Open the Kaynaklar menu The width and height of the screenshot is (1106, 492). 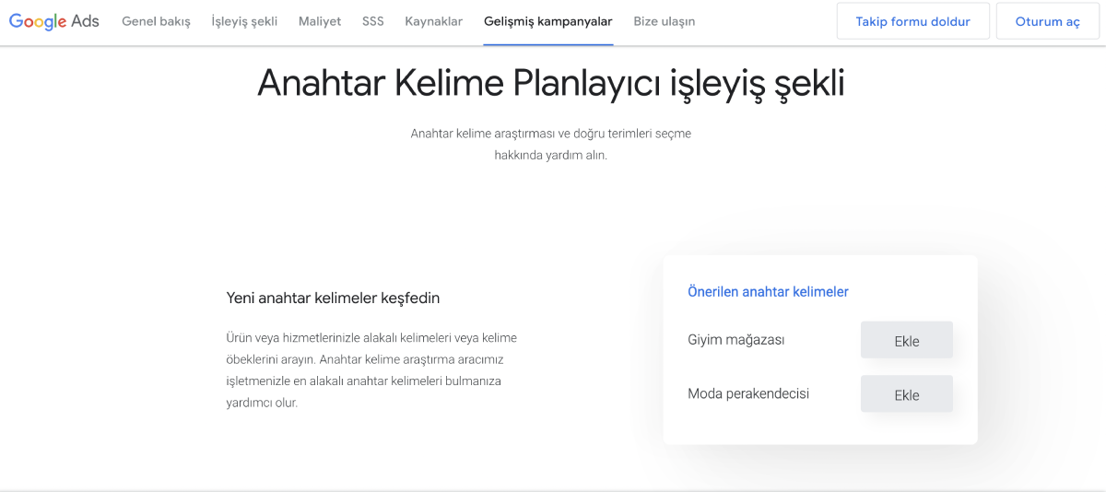click(x=434, y=21)
